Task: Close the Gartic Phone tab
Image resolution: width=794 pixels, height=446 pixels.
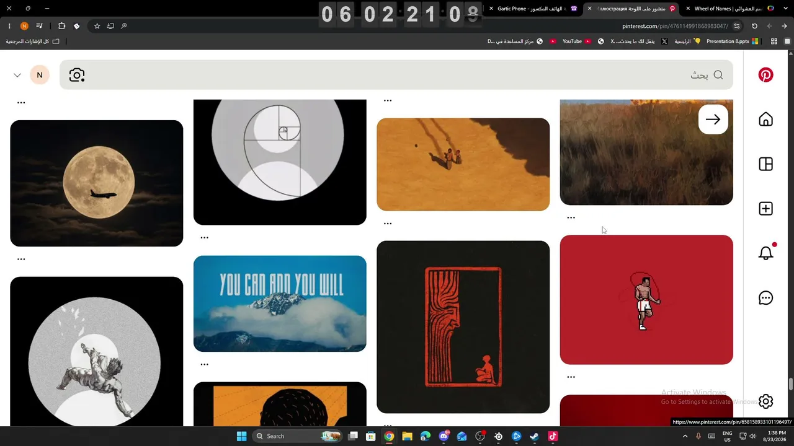Action: coord(492,9)
